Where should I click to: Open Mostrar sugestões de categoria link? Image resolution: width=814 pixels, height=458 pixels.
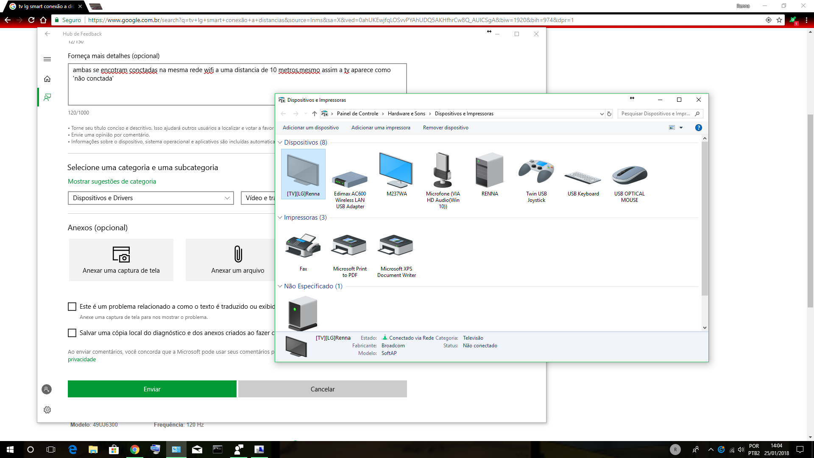tap(112, 182)
